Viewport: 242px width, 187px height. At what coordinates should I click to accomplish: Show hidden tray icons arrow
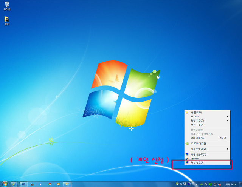click(x=197, y=184)
